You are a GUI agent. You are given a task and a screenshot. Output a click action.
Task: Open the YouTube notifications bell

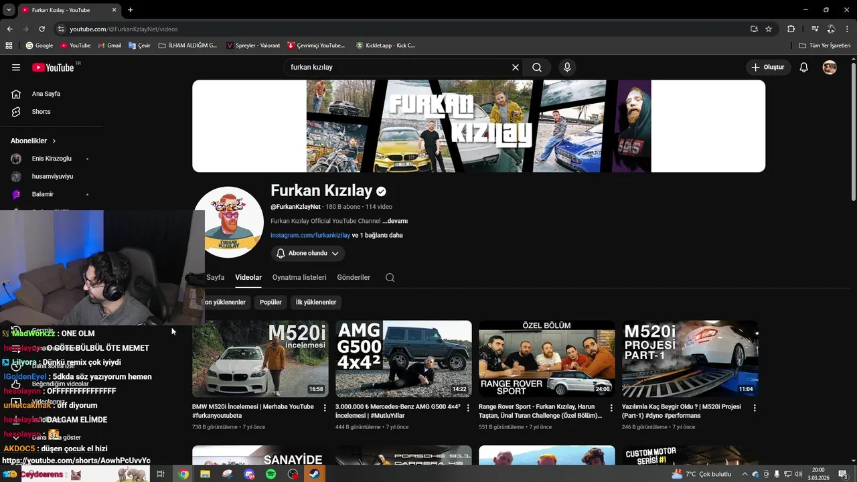804,68
